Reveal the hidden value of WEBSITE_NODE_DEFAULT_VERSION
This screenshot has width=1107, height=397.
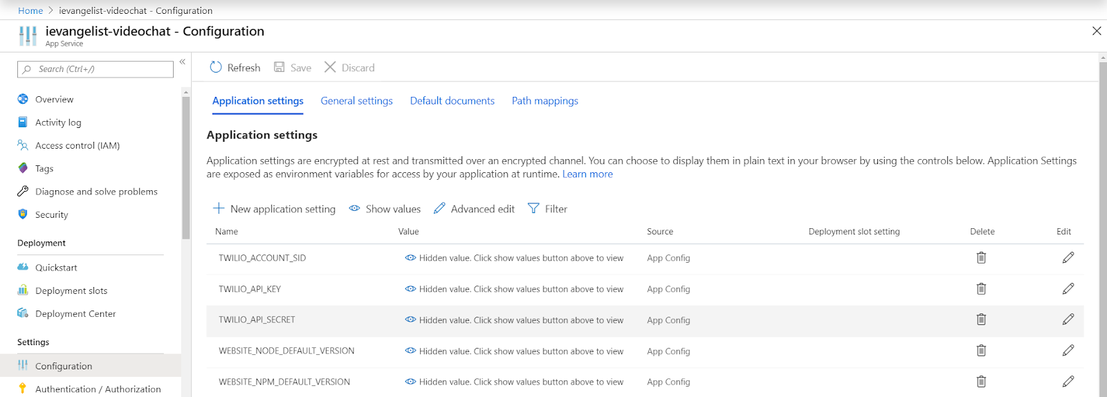pyautogui.click(x=410, y=351)
